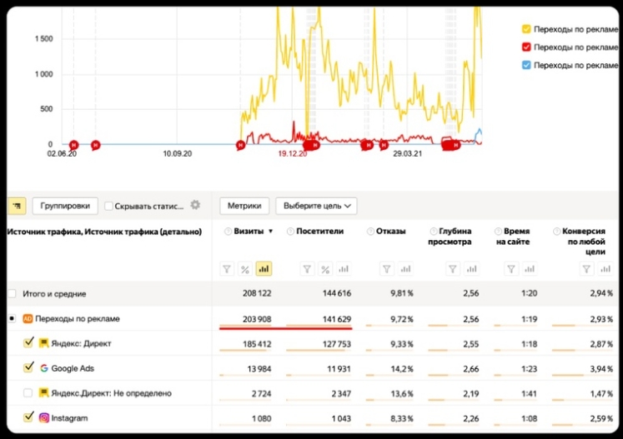The width and height of the screenshot is (623, 439).
Task: Click help icon next to Посетители header
Action: (290, 232)
